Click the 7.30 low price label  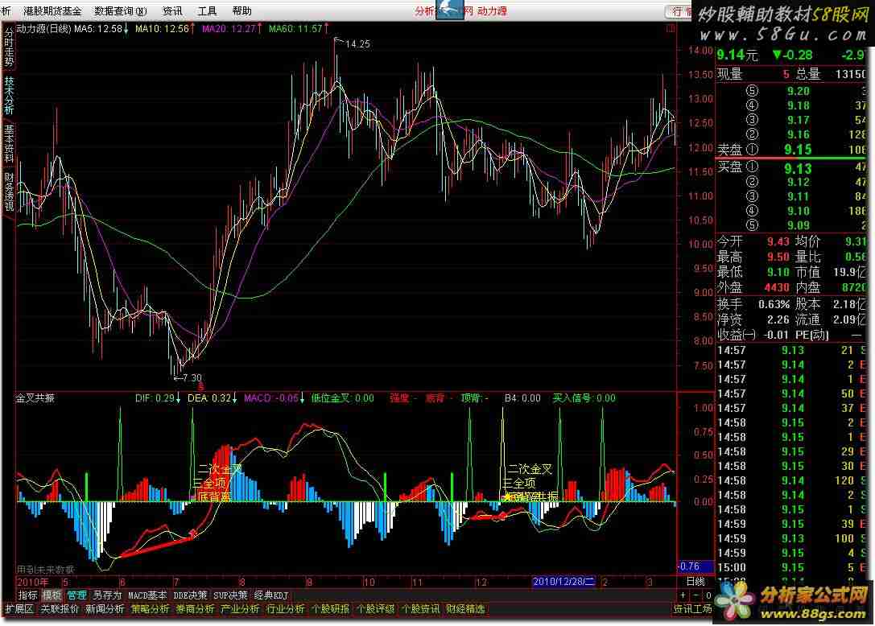[x=192, y=377]
